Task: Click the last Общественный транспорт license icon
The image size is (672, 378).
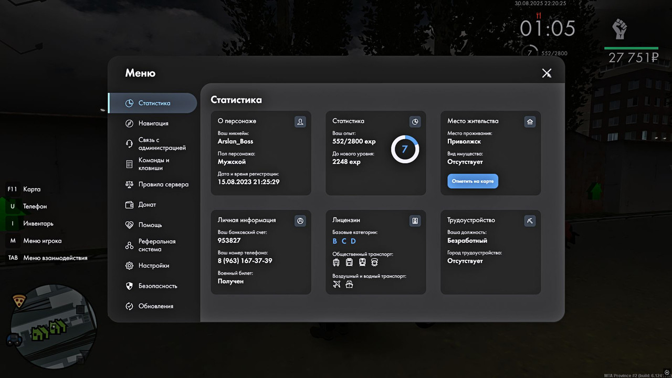Action: [x=374, y=262]
